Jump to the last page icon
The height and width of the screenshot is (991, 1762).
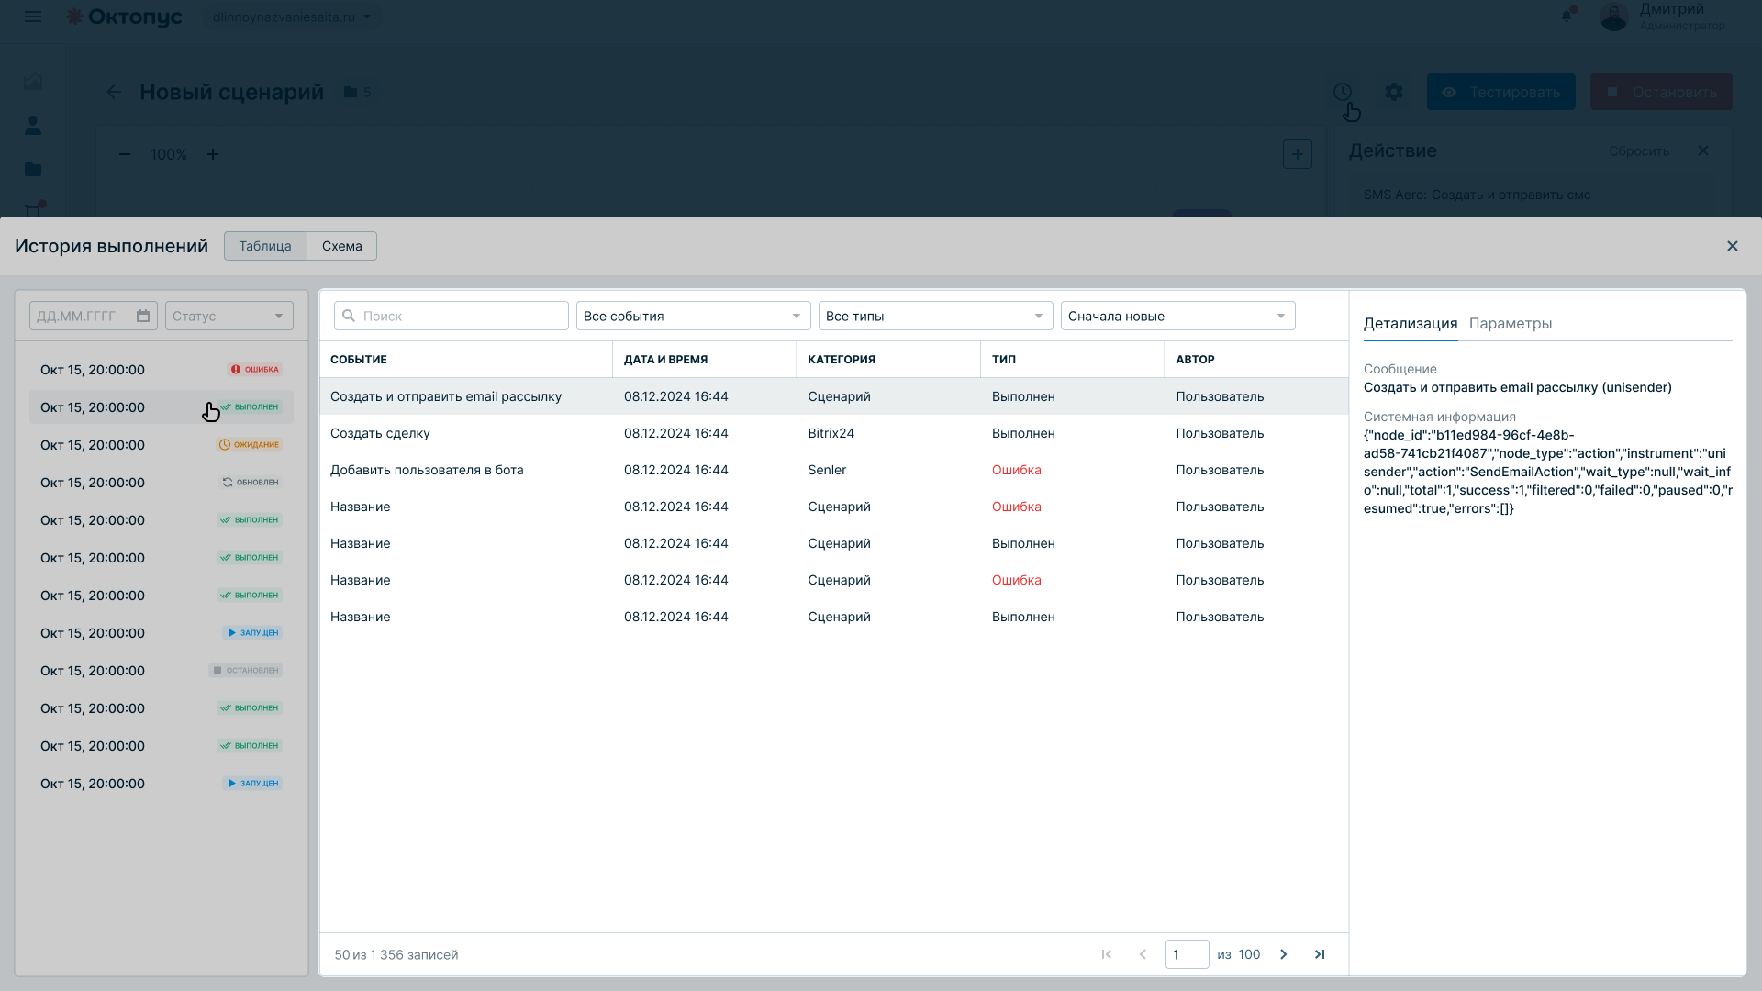(x=1320, y=954)
